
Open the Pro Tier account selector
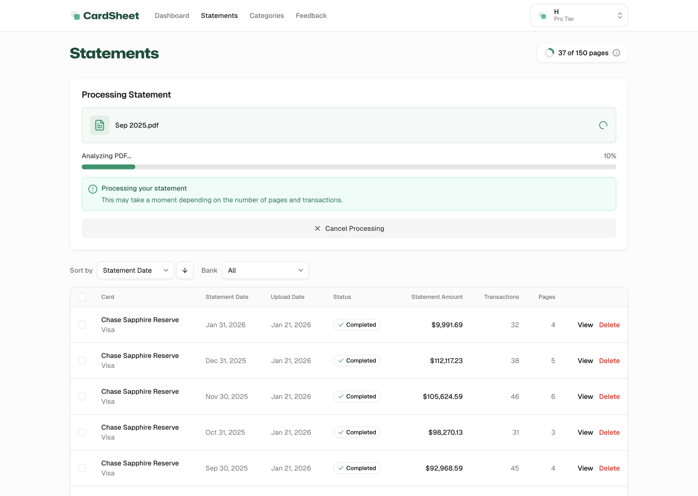tap(579, 15)
